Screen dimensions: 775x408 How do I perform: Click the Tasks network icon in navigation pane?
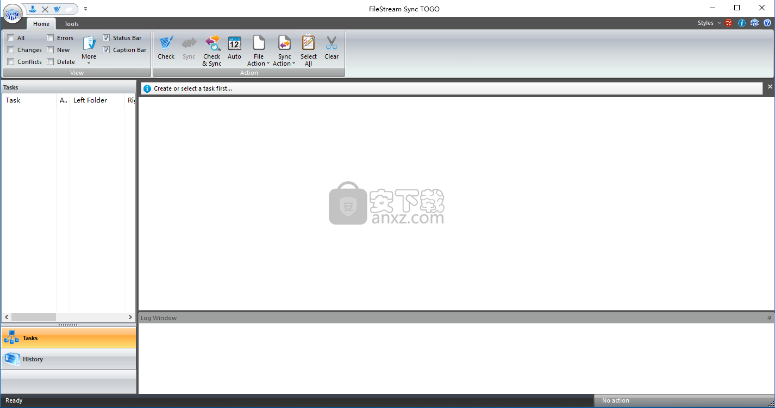pyautogui.click(x=11, y=337)
